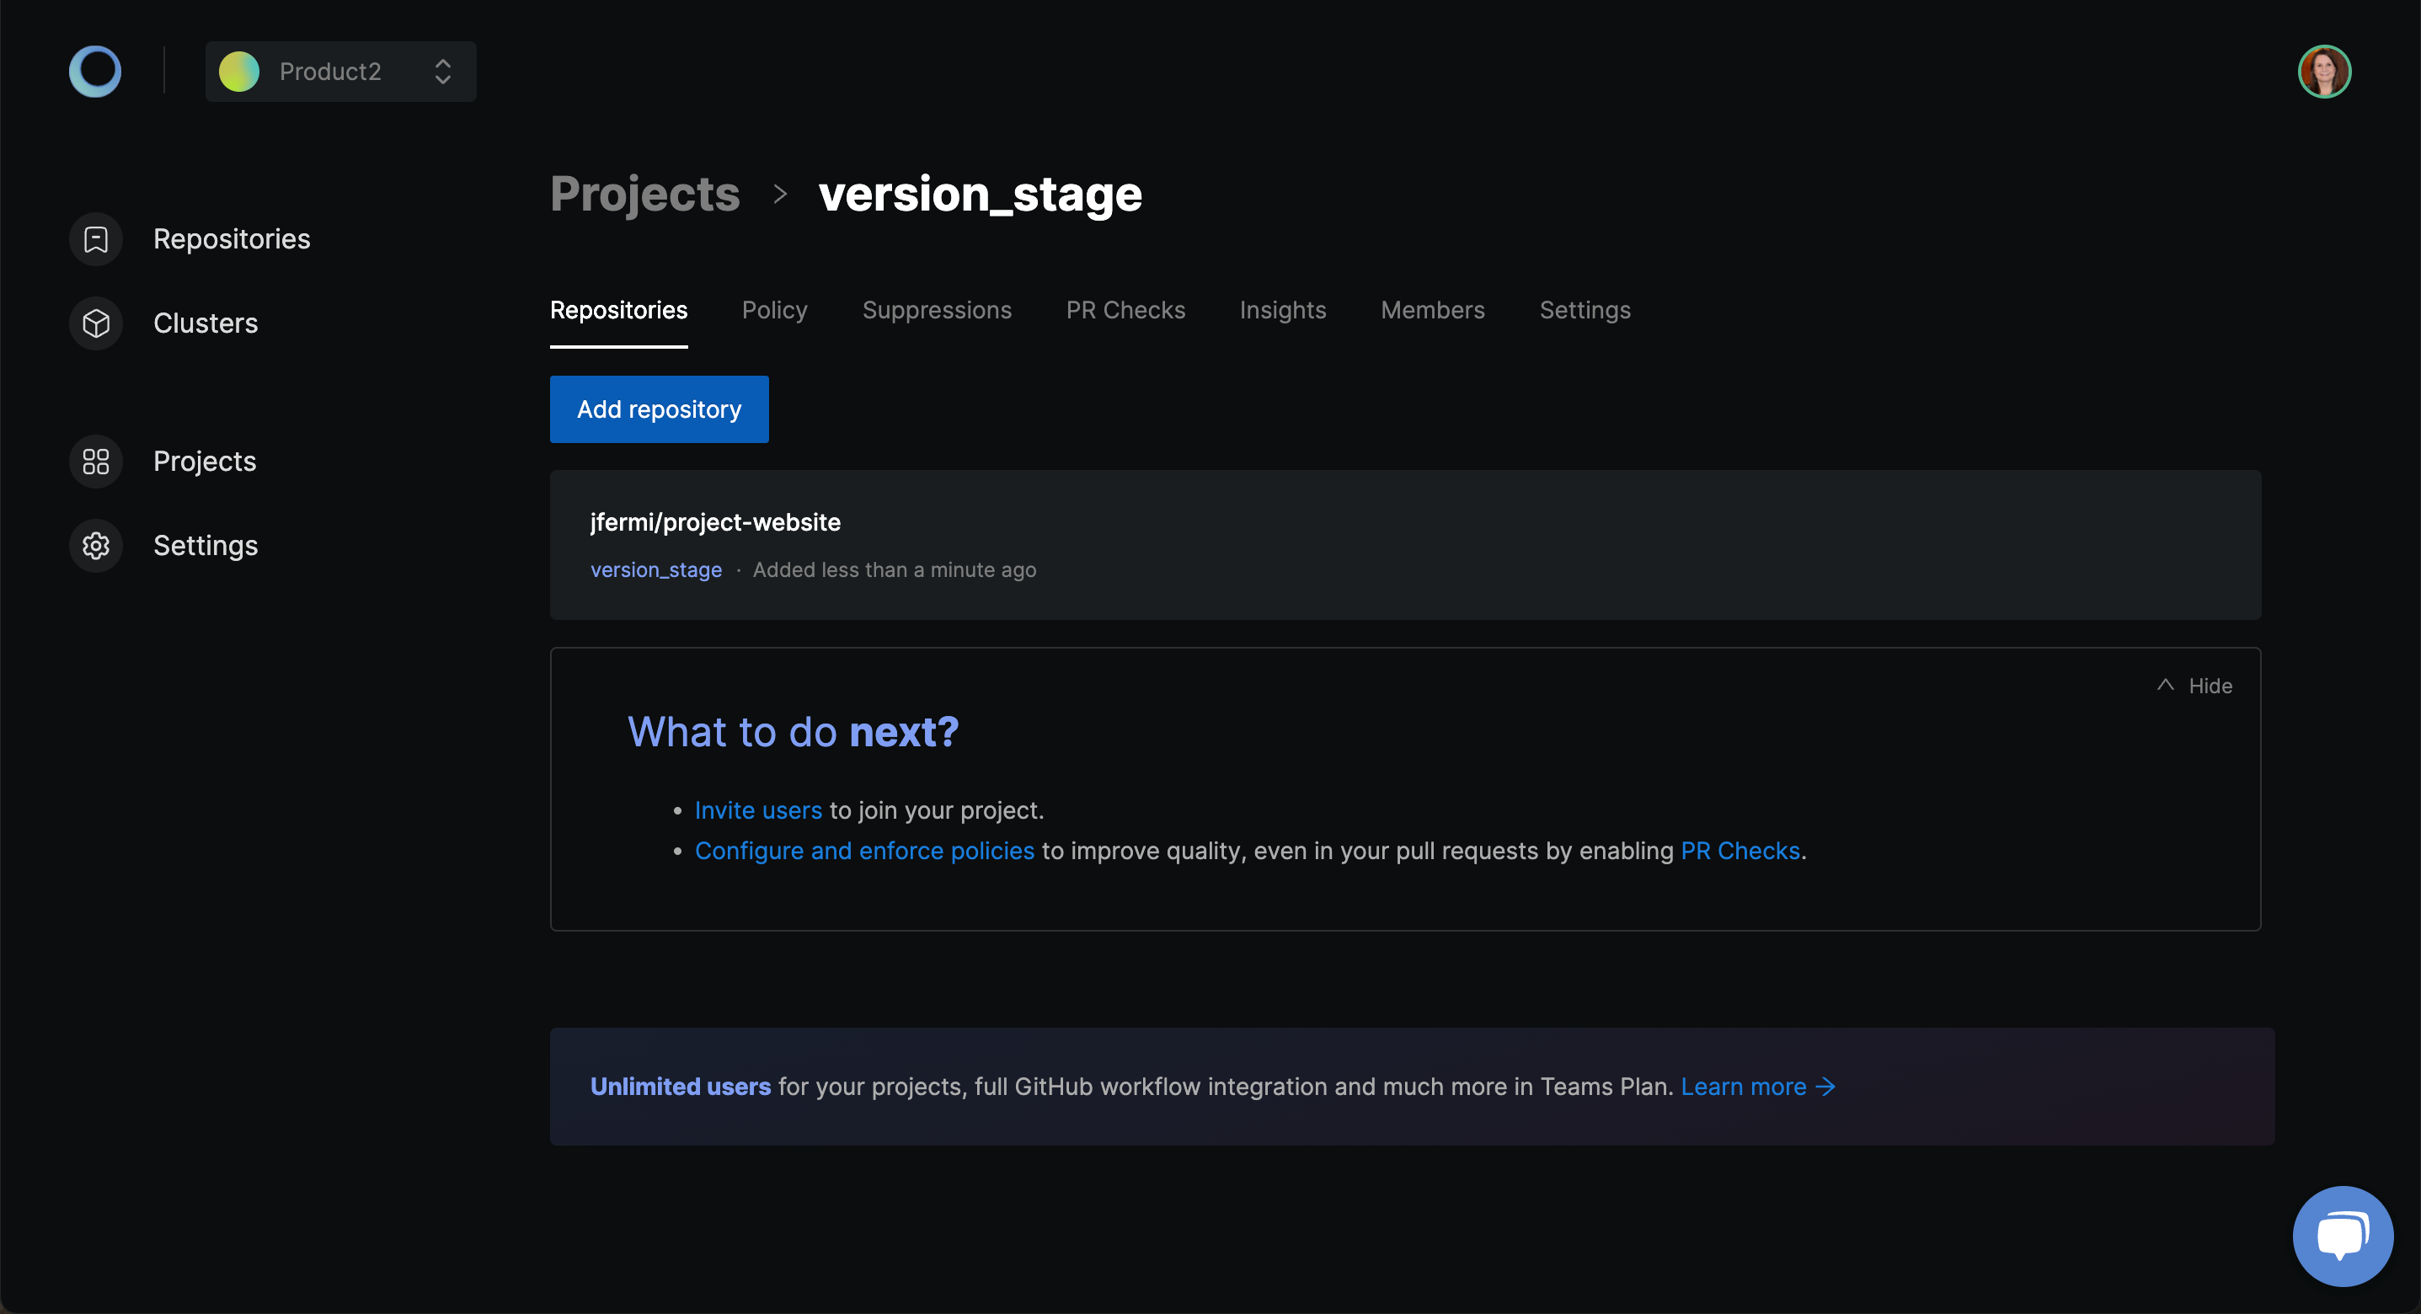Click Learn more Teams Plan link

pos(1756,1086)
